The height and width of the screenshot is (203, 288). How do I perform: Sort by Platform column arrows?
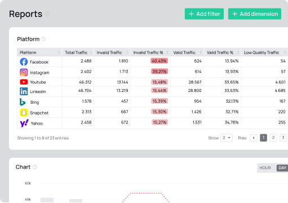pyautogui.click(x=59, y=52)
